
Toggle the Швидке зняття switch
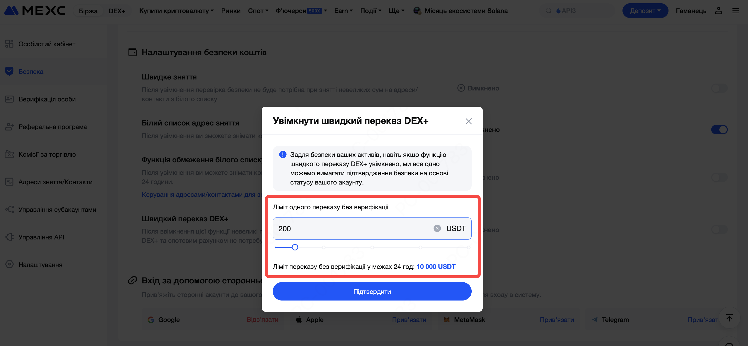coord(719,88)
